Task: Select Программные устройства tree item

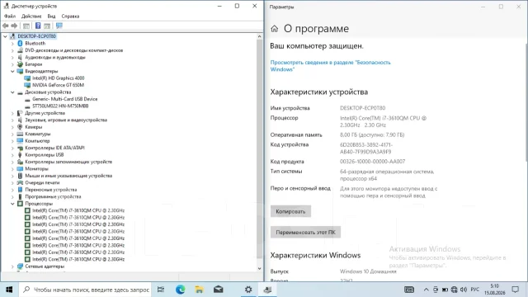Action: point(53,196)
